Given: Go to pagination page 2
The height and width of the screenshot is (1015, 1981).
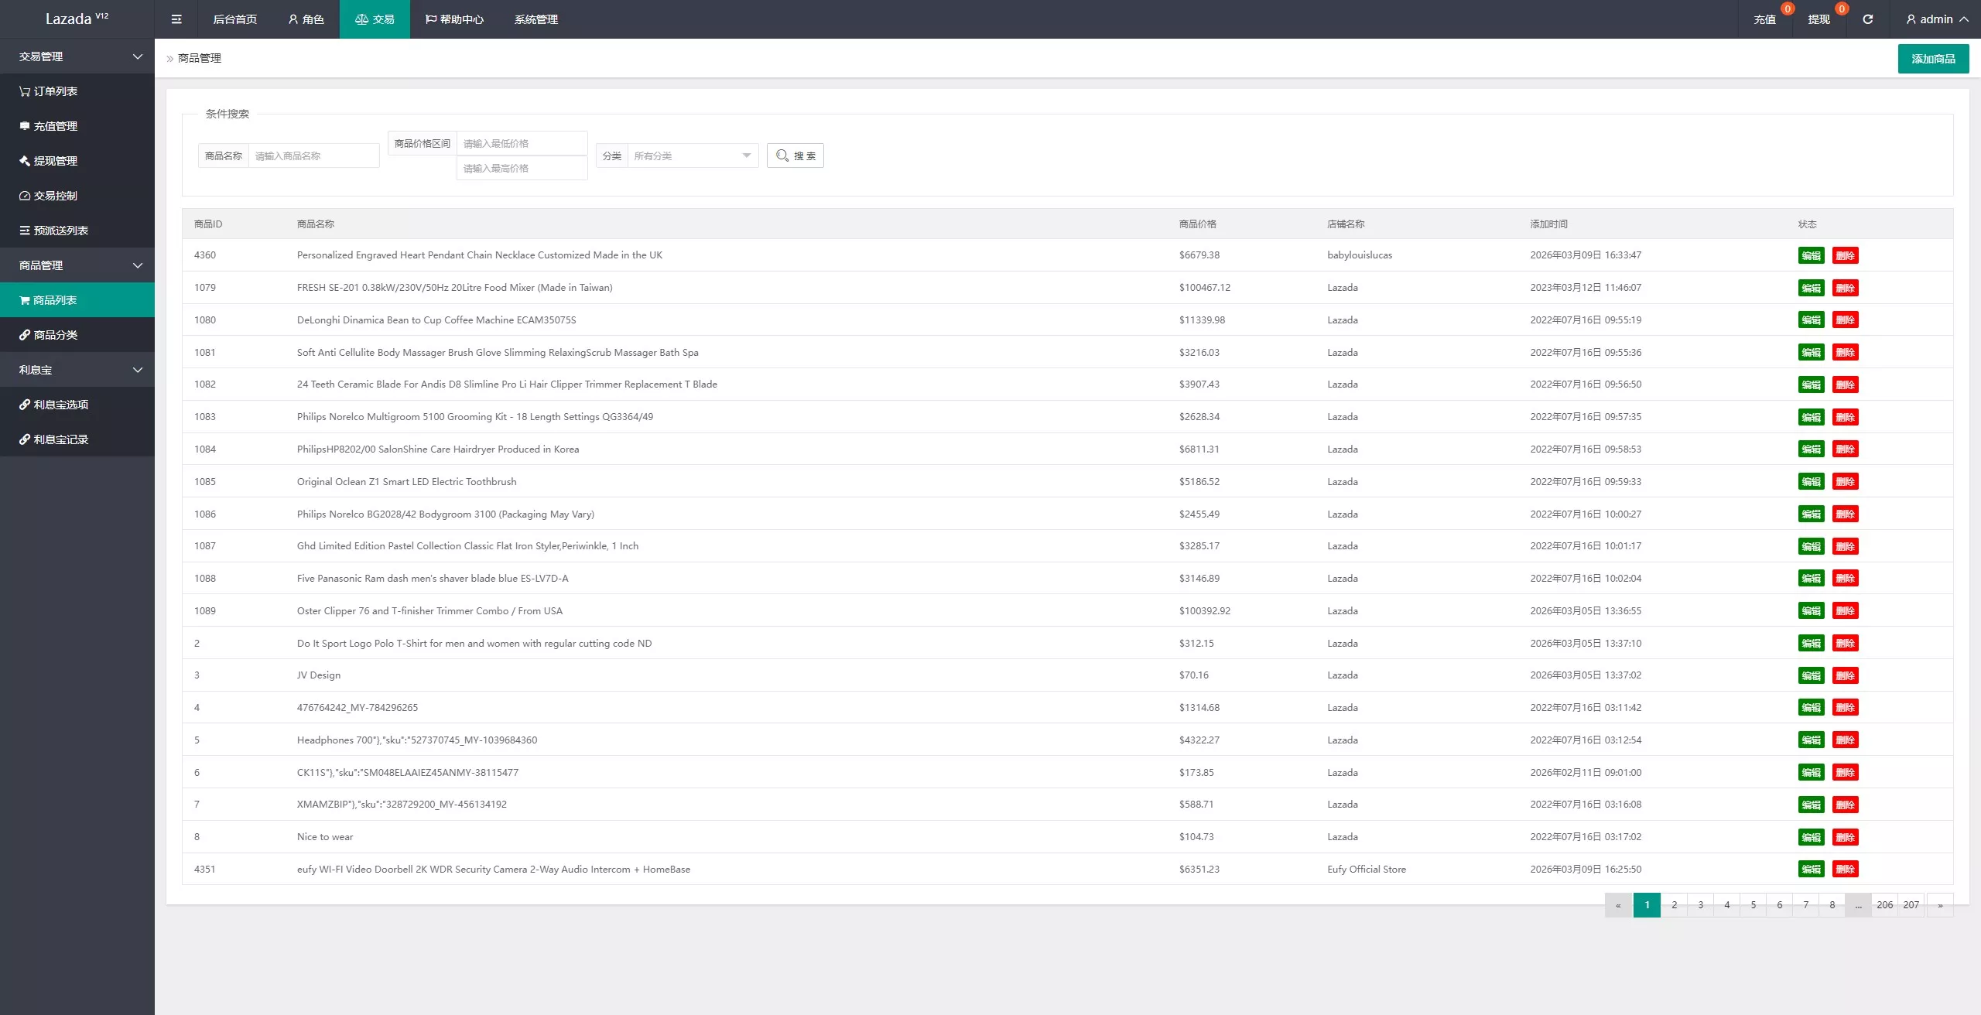Looking at the screenshot, I should coord(1674,905).
